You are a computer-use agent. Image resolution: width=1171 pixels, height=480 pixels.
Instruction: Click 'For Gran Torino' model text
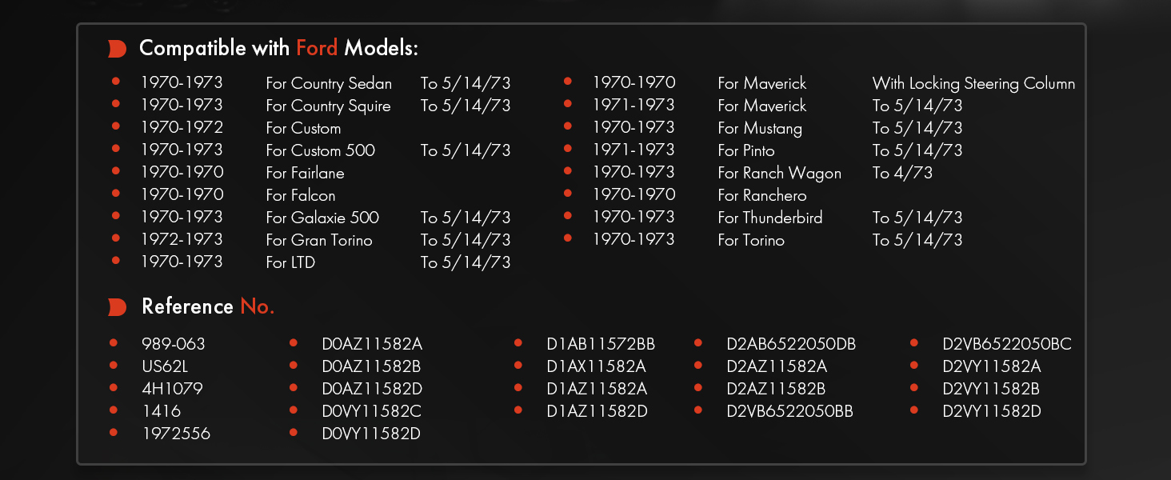tap(319, 240)
